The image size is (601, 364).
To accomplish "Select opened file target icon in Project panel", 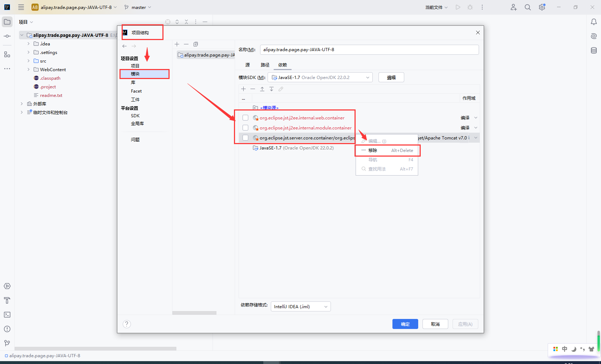I will click(168, 22).
